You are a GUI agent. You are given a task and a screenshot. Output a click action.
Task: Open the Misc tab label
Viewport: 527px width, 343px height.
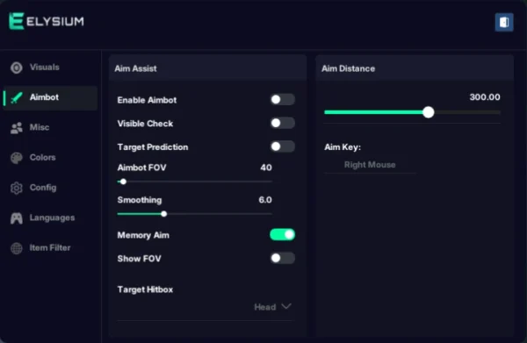pyautogui.click(x=40, y=127)
